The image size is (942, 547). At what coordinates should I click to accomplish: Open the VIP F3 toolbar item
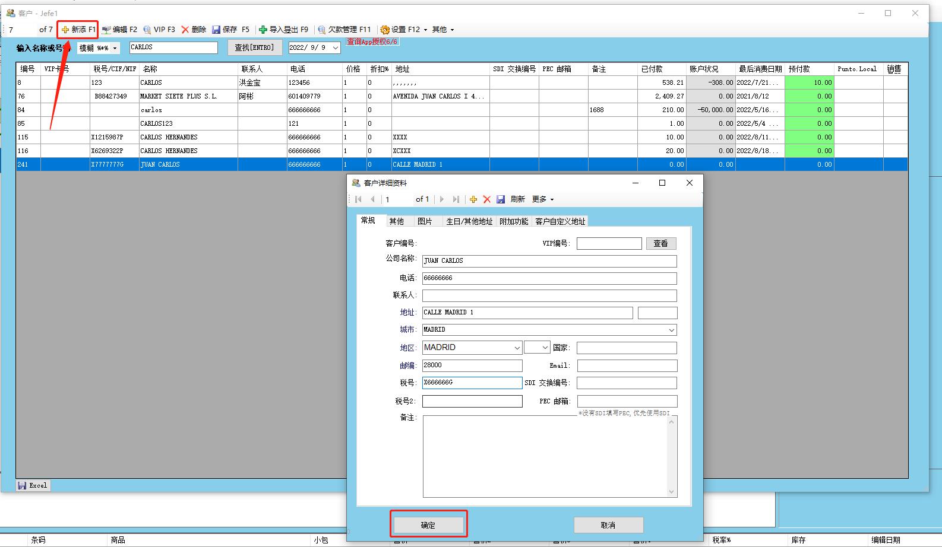(x=159, y=30)
